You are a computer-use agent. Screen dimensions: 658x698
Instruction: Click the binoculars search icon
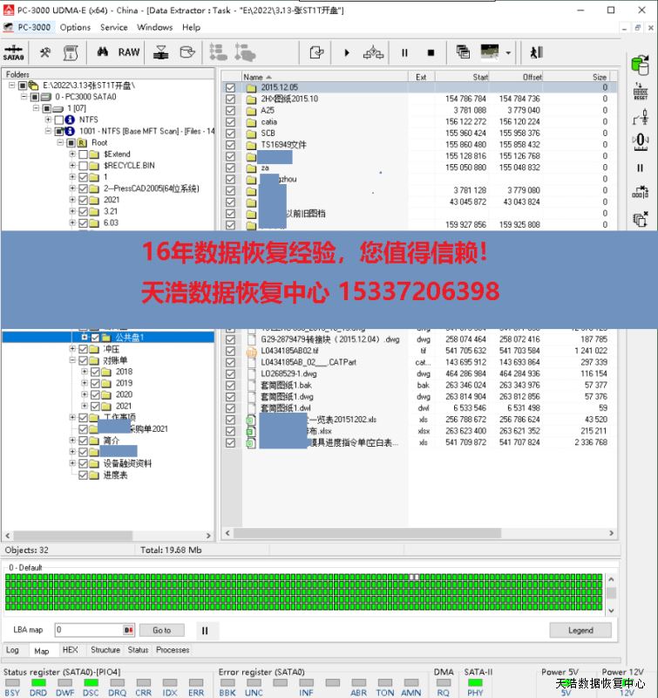[x=103, y=52]
